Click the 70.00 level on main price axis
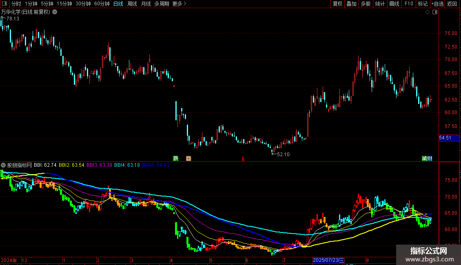 (451, 60)
